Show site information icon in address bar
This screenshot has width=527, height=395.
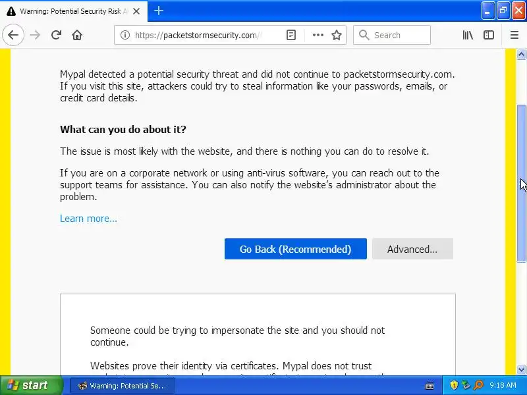tap(125, 35)
